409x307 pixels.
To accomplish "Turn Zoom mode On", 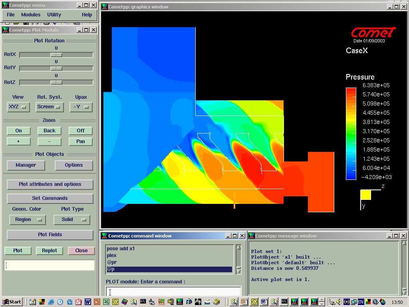I will 18,131.
